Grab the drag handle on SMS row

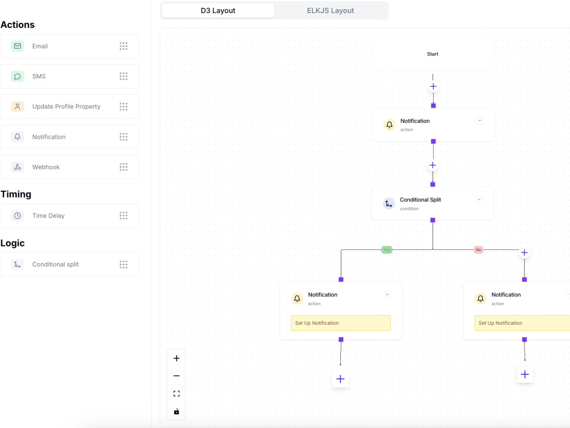(124, 76)
